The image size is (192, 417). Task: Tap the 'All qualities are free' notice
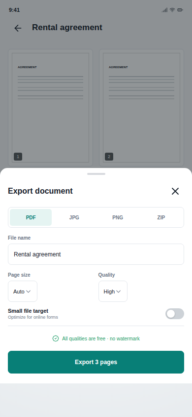coord(101,338)
